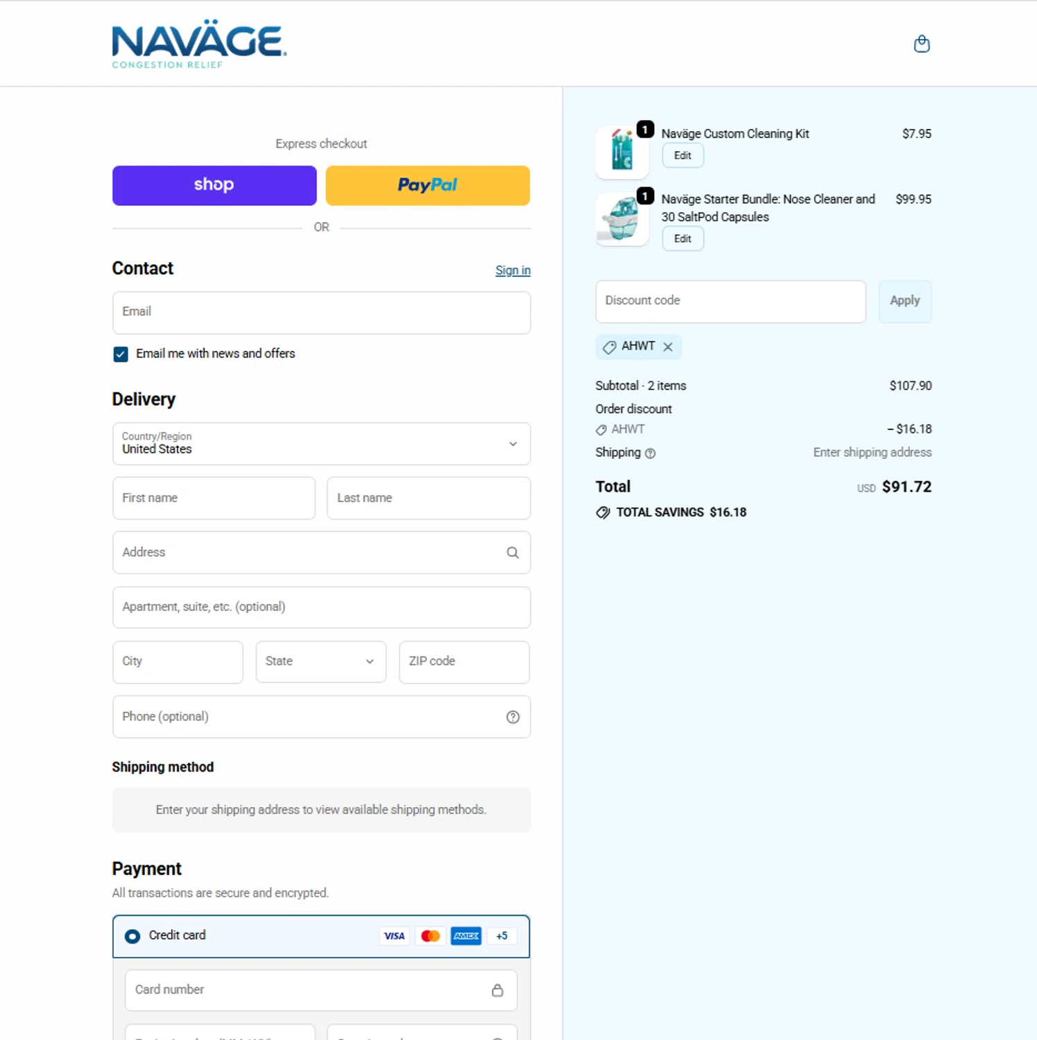
Task: Remove the AHWT discount code
Action: 667,347
